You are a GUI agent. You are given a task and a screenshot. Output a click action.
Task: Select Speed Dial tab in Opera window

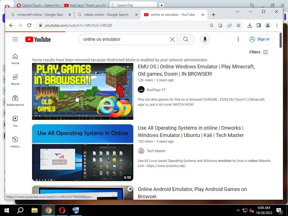point(133,5)
